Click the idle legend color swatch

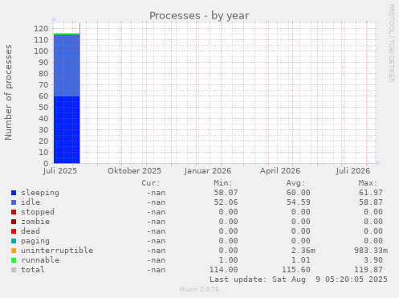tap(14, 202)
